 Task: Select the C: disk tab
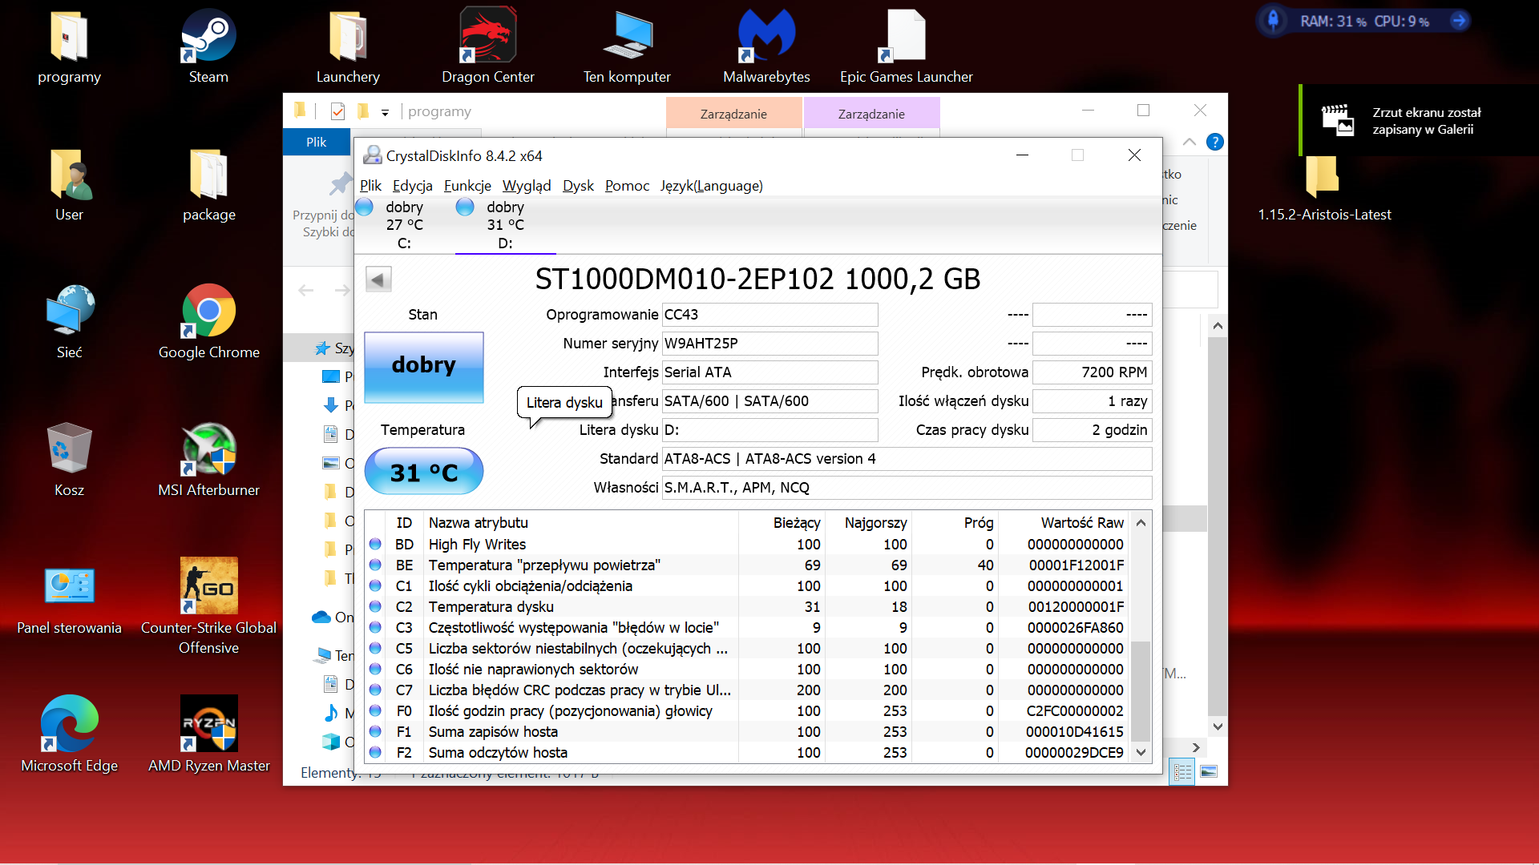pos(404,225)
